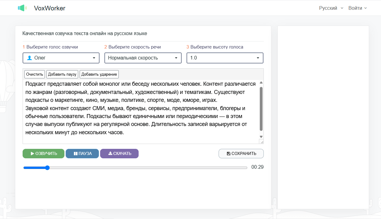Click the Добавить ударение button

tap(99, 74)
